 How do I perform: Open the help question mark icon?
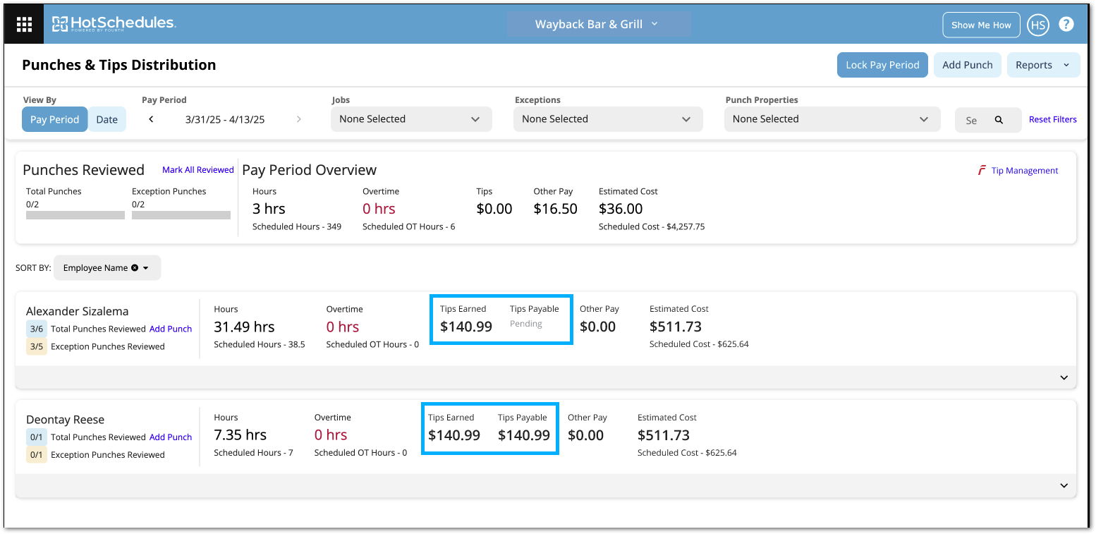pos(1066,25)
